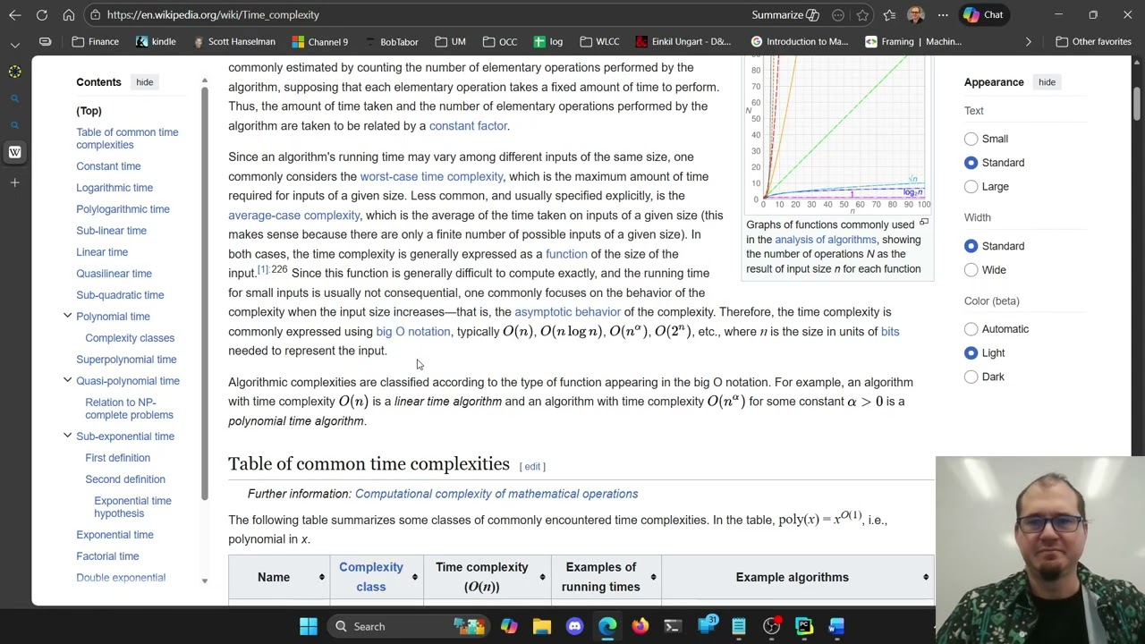Open the Channel 9 bookmark
Image resolution: width=1145 pixels, height=644 pixels.
tap(319, 42)
